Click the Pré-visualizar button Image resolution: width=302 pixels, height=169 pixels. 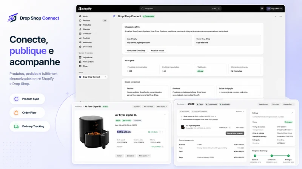click(148, 107)
